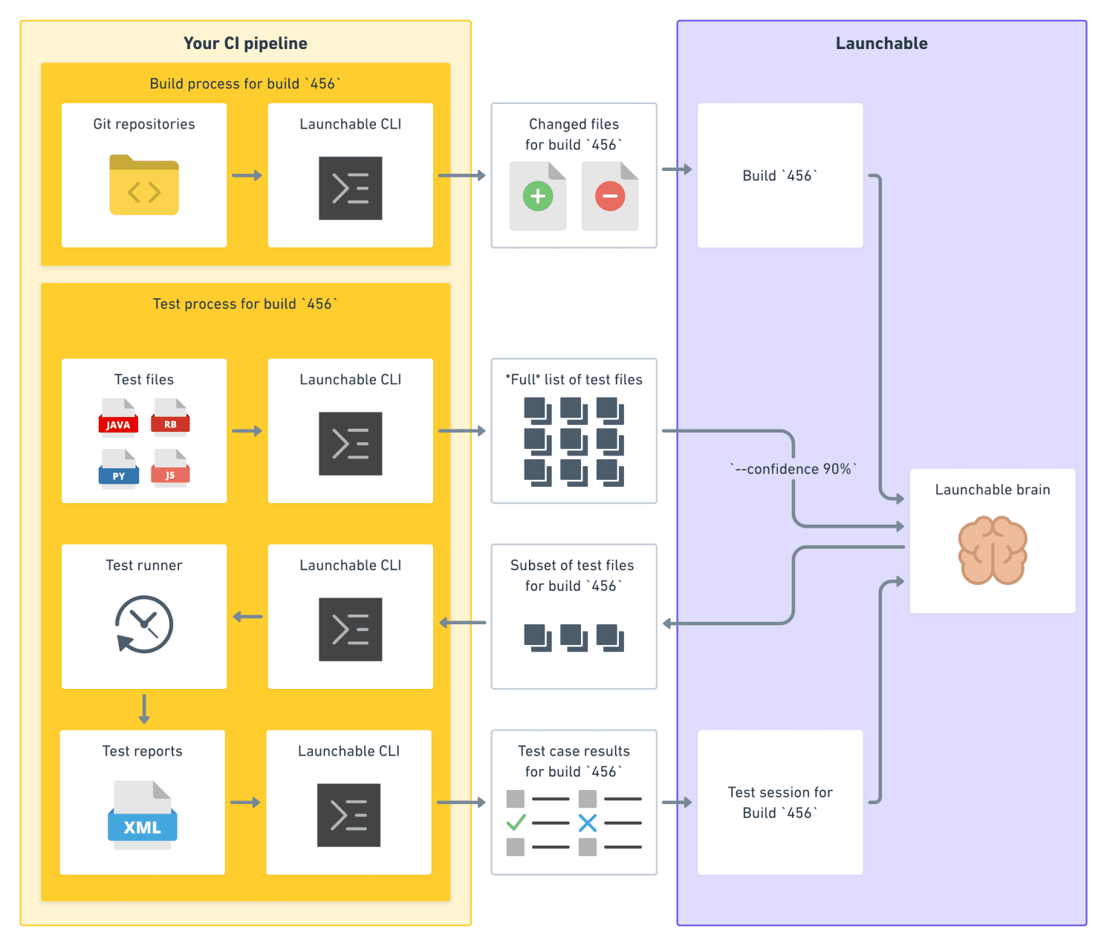Click 'Subset of test files' label
This screenshot has height=946, width=1107.
point(572,566)
